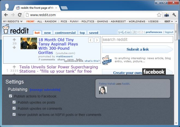Go to WORLDNEWS subreddit
The width and height of the screenshot is (180, 127).
click(x=137, y=21)
